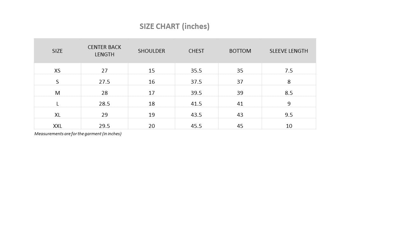The width and height of the screenshot is (407, 229).
Task: Click the XL size row label
Action: [57, 115]
